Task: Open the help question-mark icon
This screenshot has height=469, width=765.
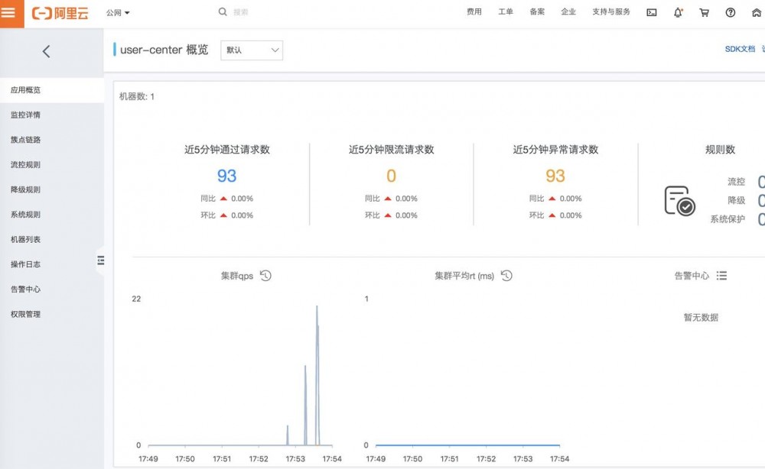Action: 729,12
